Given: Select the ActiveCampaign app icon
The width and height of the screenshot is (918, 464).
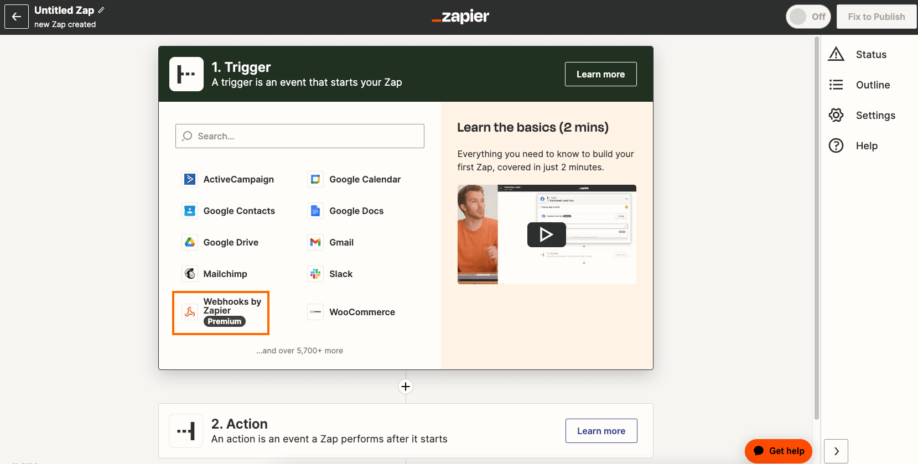Looking at the screenshot, I should [x=190, y=179].
